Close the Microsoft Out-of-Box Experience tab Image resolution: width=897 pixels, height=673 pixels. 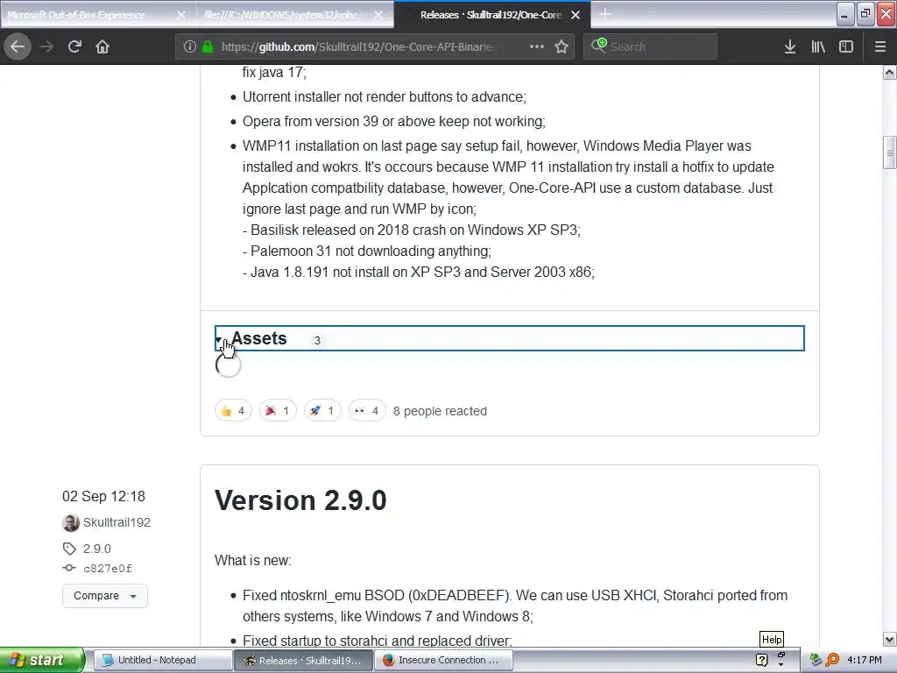click(x=180, y=15)
